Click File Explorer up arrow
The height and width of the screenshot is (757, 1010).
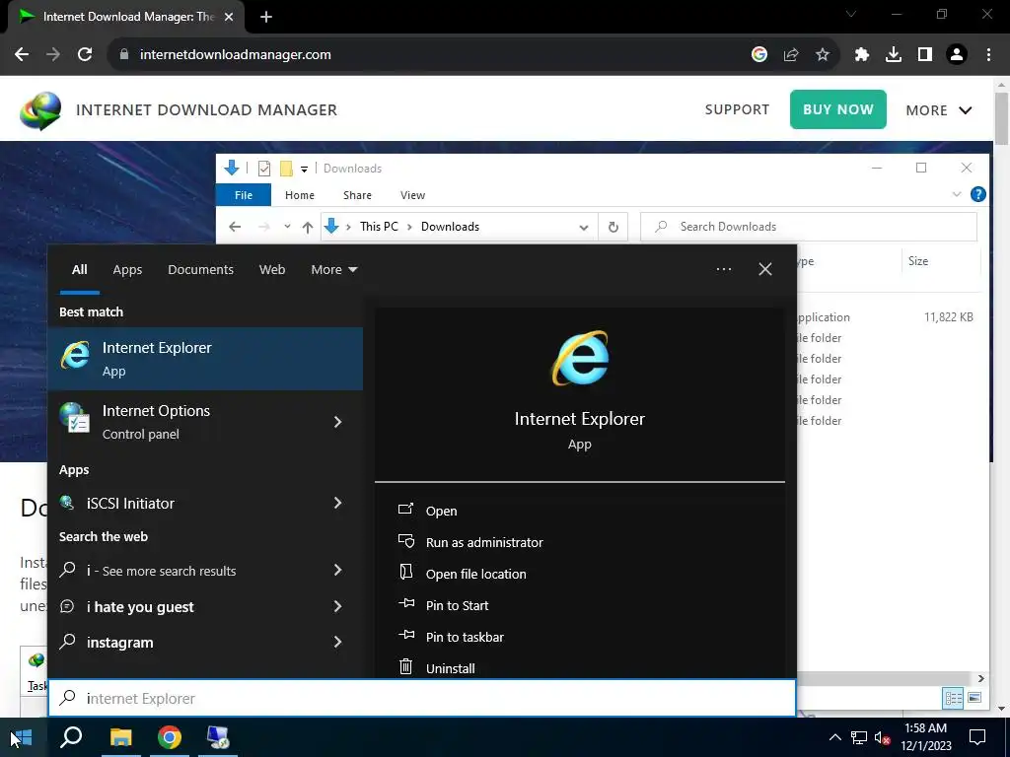[x=308, y=227]
